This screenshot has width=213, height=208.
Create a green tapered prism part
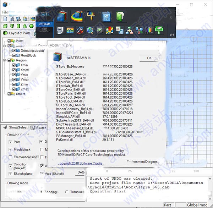(12, 26)
